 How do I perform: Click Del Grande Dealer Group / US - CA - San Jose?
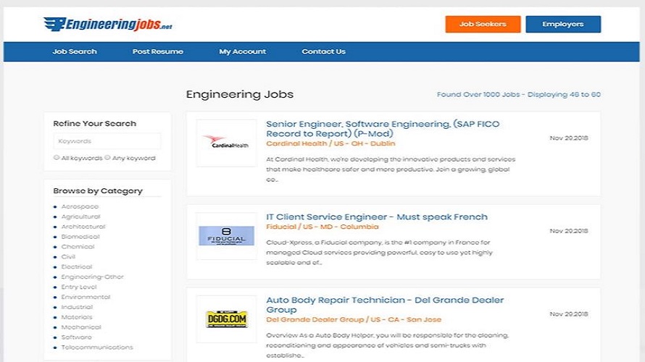point(354,320)
